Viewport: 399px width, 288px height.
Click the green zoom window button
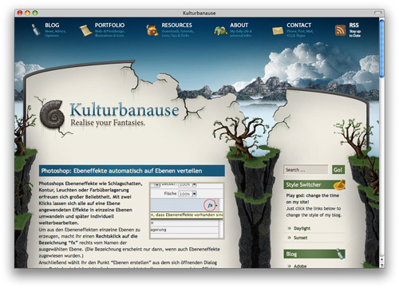35,13
